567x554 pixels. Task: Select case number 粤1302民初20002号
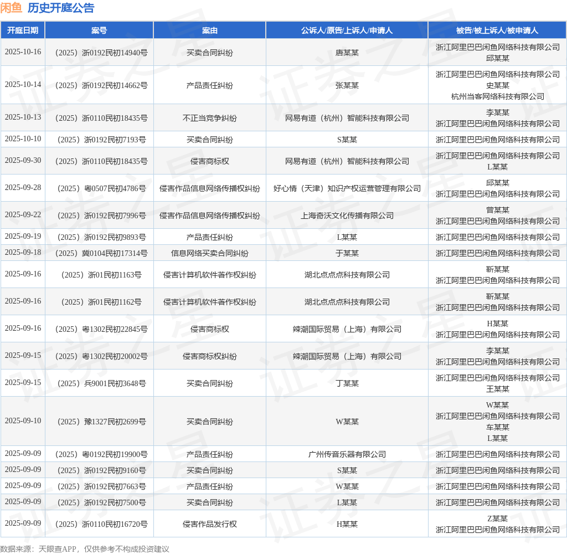point(101,356)
